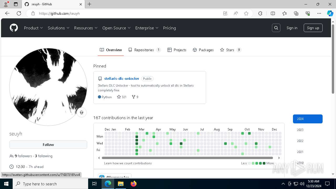Click the Windows taskbar search box

coord(50,184)
